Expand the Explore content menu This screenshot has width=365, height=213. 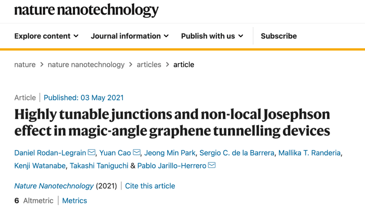coord(46,36)
